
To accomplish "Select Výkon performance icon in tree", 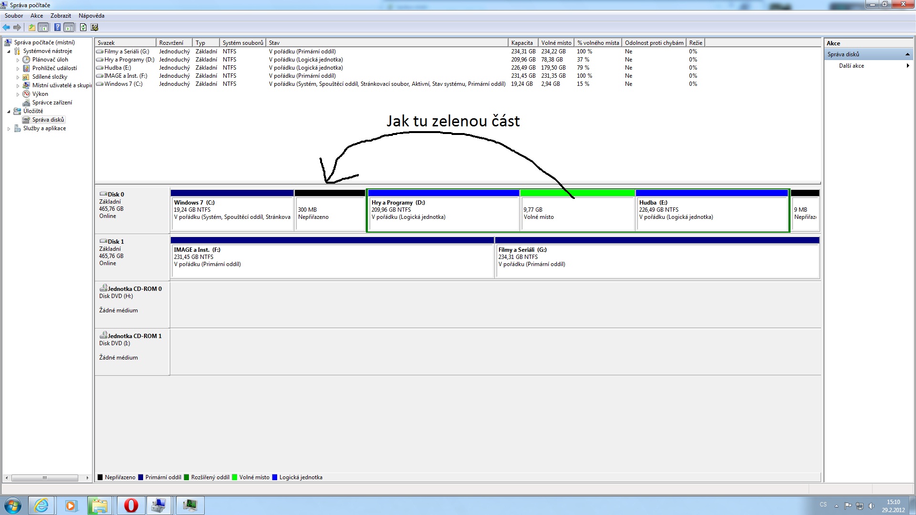I will click(27, 94).
